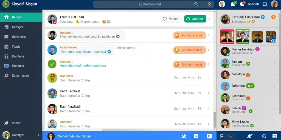The width and height of the screenshot is (281, 140).
Task: Click the white square icon beside the pinwheel
Action: (196, 136)
